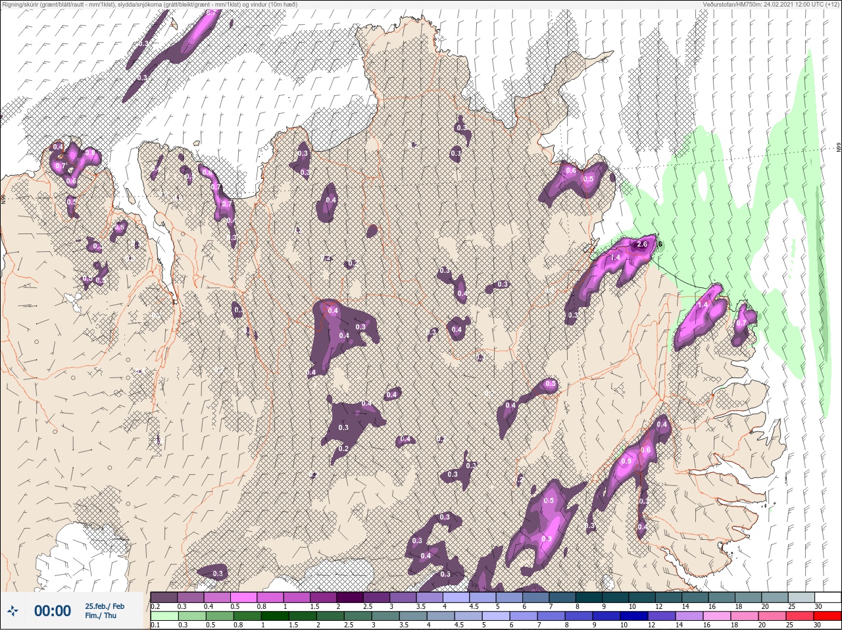Select the white 30 swatch ending upper legend
Image resolution: width=842 pixels, height=630 pixels.
coord(828,597)
